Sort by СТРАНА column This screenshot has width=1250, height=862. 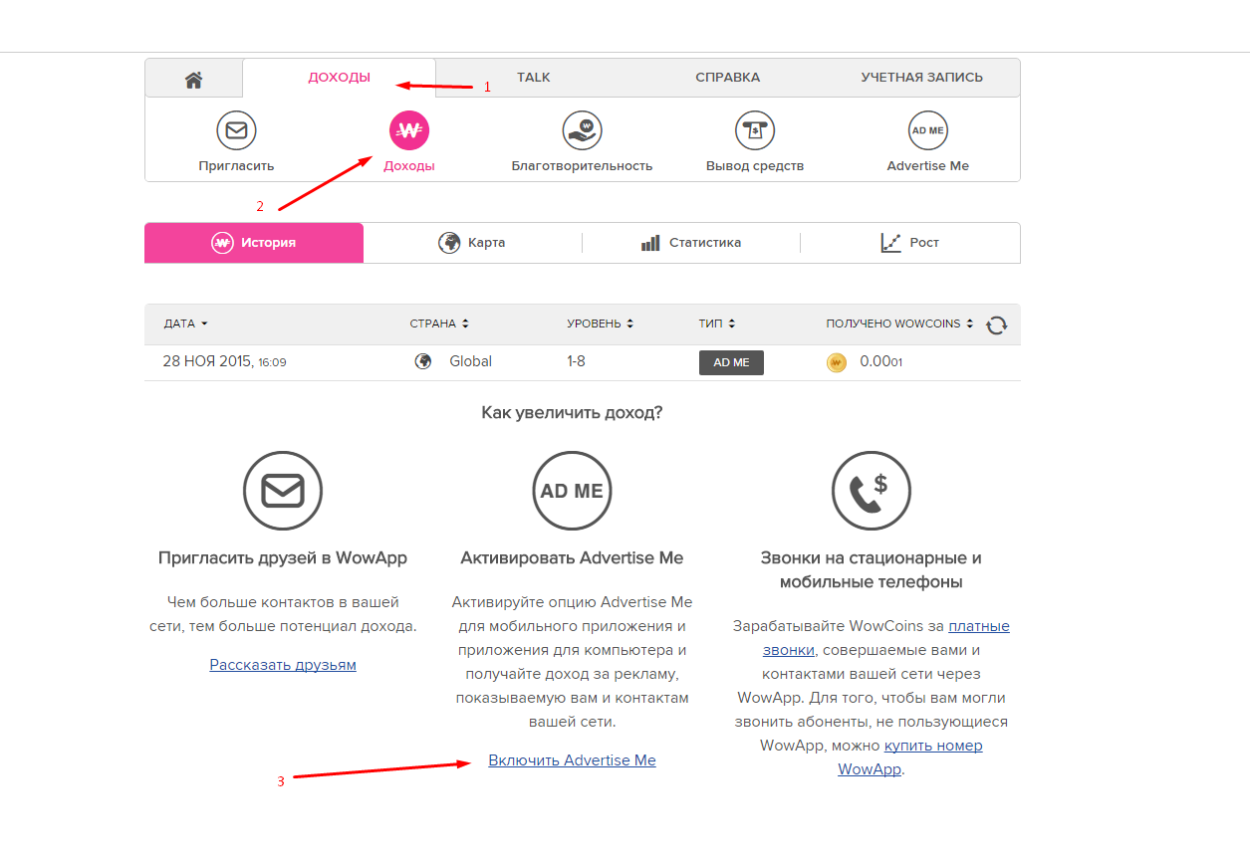click(x=438, y=324)
